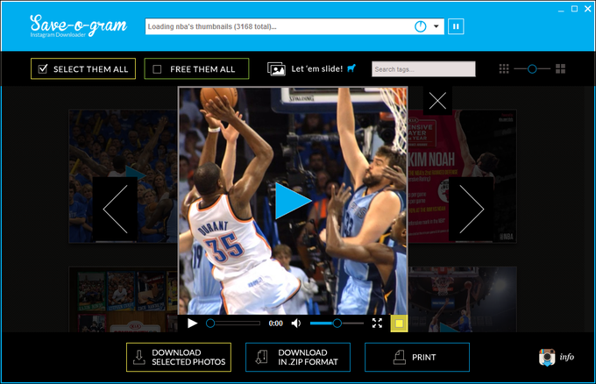Screen dimensions: 596x384
Task: Click Download in .ZIP Format button
Action: point(298,358)
